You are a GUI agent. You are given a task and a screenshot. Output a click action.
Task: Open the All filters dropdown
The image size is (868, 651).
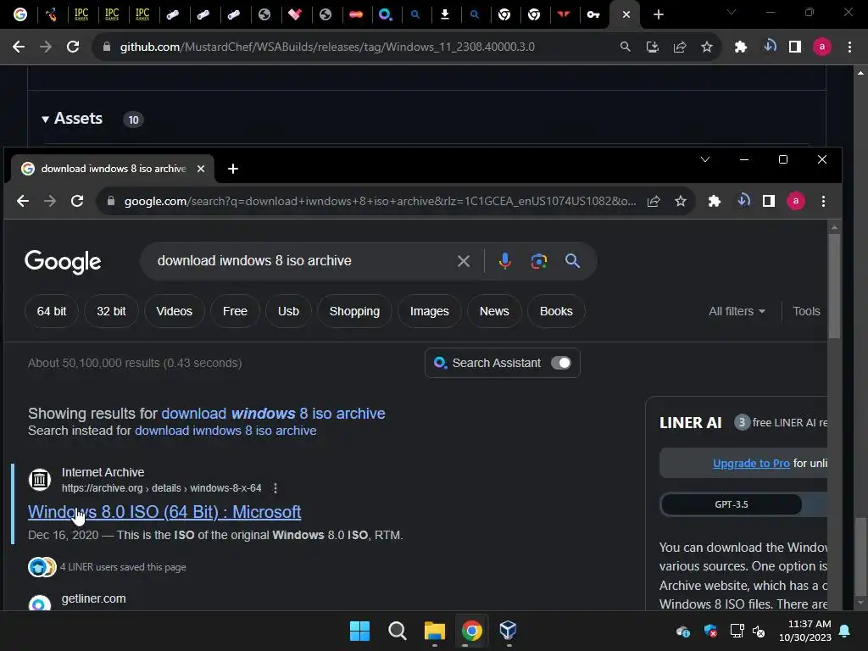(737, 311)
